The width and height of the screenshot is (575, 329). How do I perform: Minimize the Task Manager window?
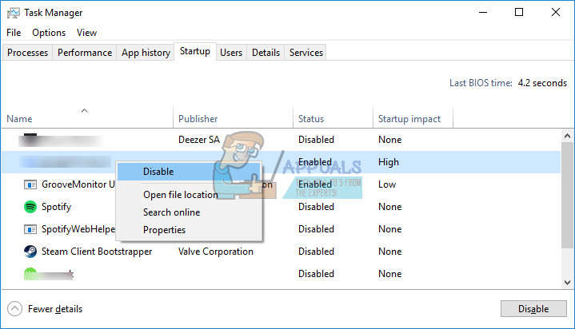tap(483, 12)
